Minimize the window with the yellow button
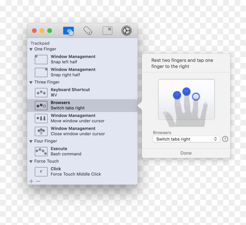This screenshot has width=246, height=225. pyautogui.click(x=42, y=31)
